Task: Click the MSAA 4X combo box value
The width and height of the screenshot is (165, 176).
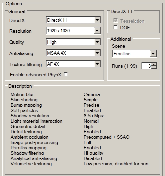Action: click(x=56, y=53)
